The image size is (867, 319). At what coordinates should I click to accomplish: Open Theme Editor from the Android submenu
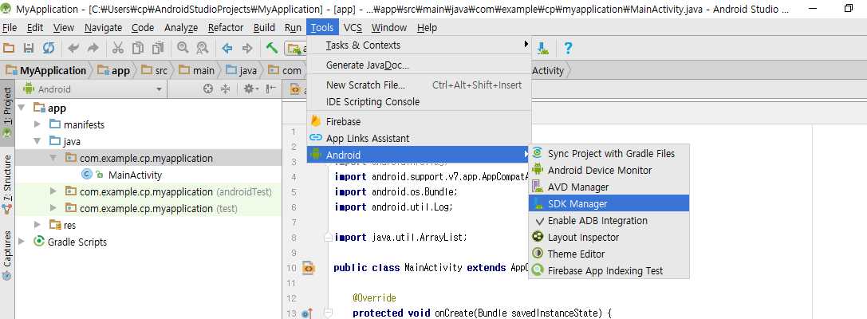point(609,254)
